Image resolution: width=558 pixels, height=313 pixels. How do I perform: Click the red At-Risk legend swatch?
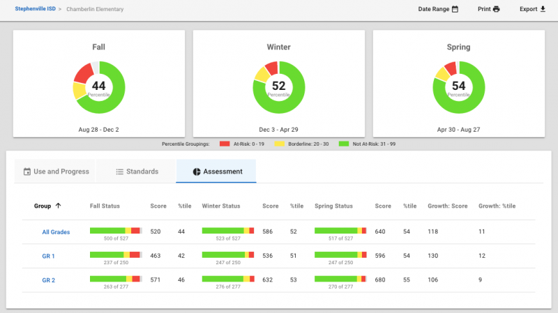pyautogui.click(x=225, y=144)
